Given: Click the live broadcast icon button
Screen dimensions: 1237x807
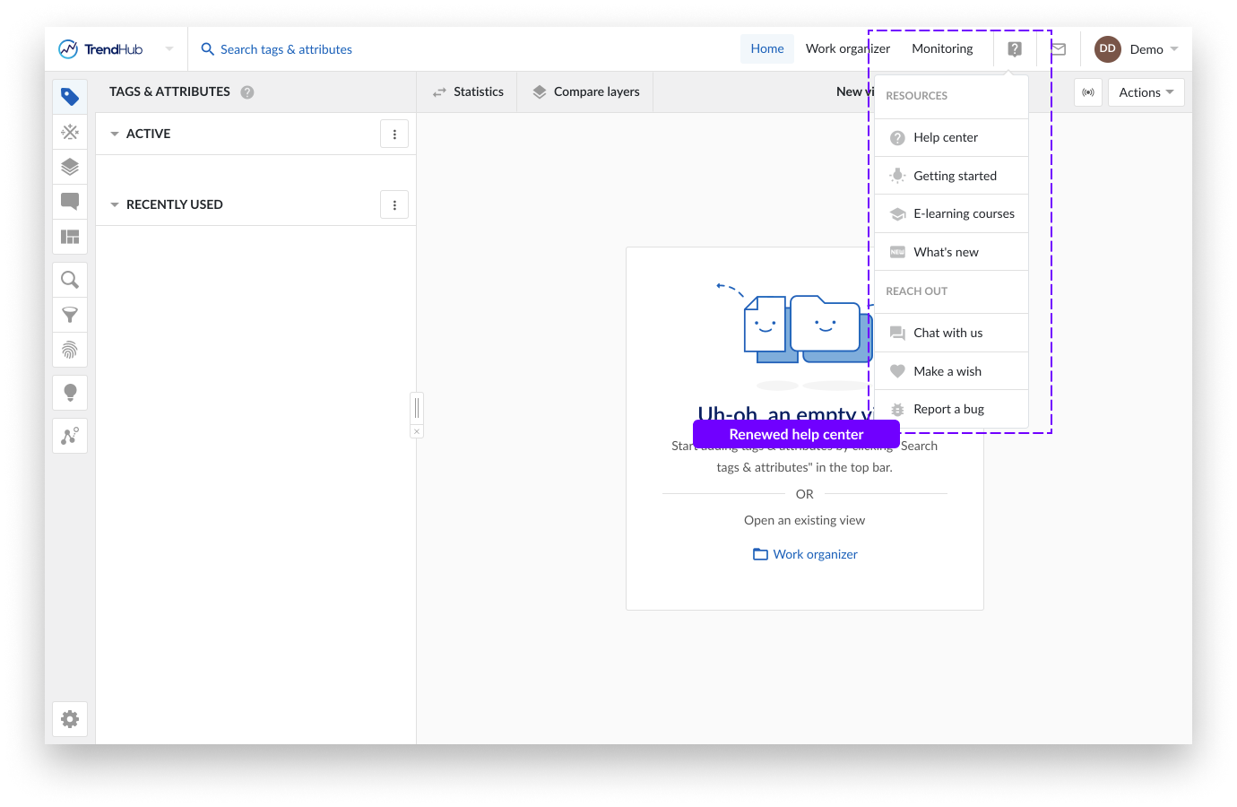Looking at the screenshot, I should pos(1088,92).
